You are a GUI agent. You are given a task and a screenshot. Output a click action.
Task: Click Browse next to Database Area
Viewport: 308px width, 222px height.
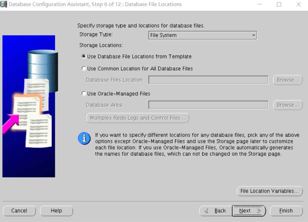pos(288,105)
